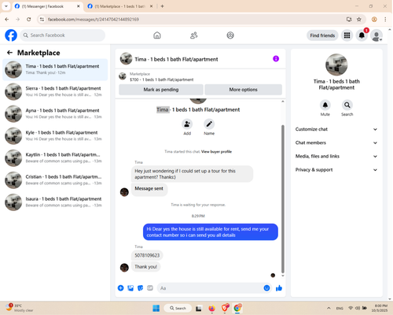Image resolution: width=393 pixels, height=315 pixels.
Task: Open the Menu grid icon
Action: coord(347,35)
